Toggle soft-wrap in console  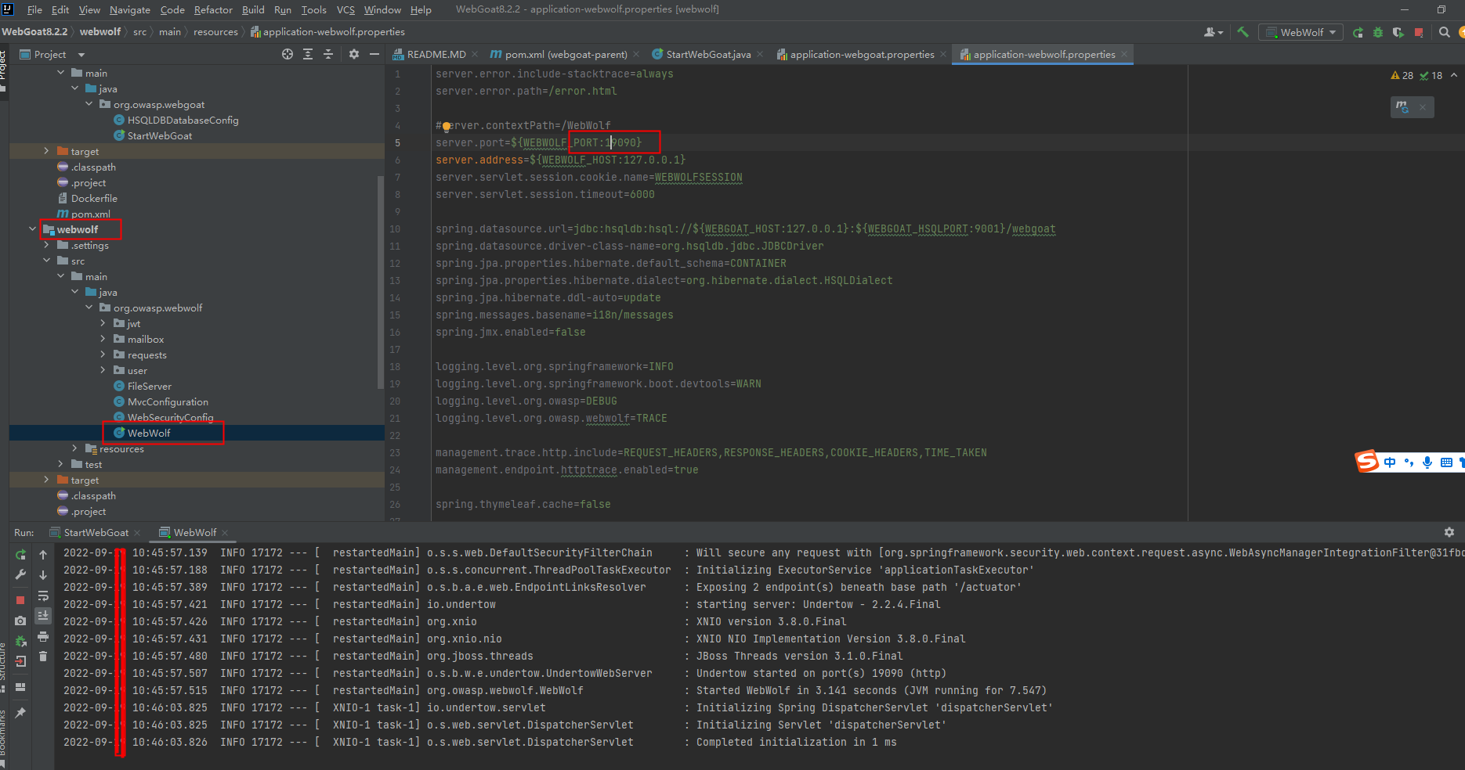(43, 595)
